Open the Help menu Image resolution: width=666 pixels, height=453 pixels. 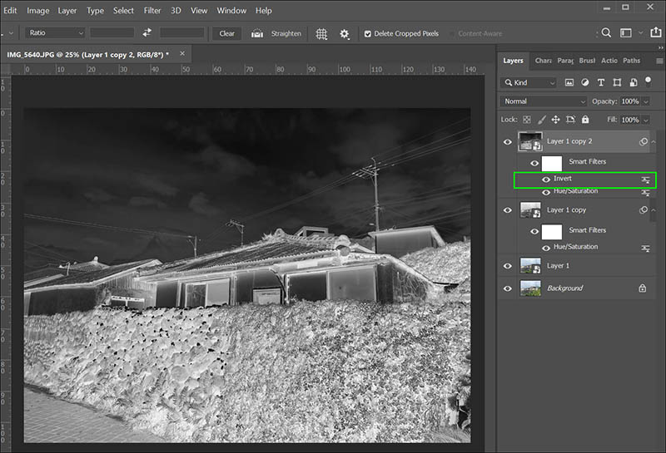point(263,10)
